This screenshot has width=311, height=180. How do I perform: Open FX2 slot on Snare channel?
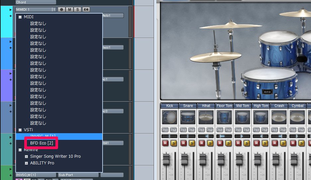[x=192, y=130]
